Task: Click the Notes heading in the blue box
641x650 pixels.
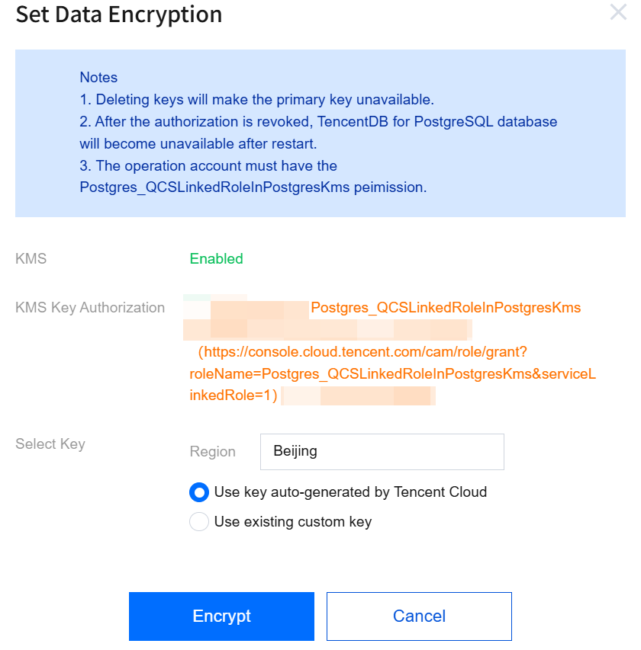Action: (x=98, y=78)
